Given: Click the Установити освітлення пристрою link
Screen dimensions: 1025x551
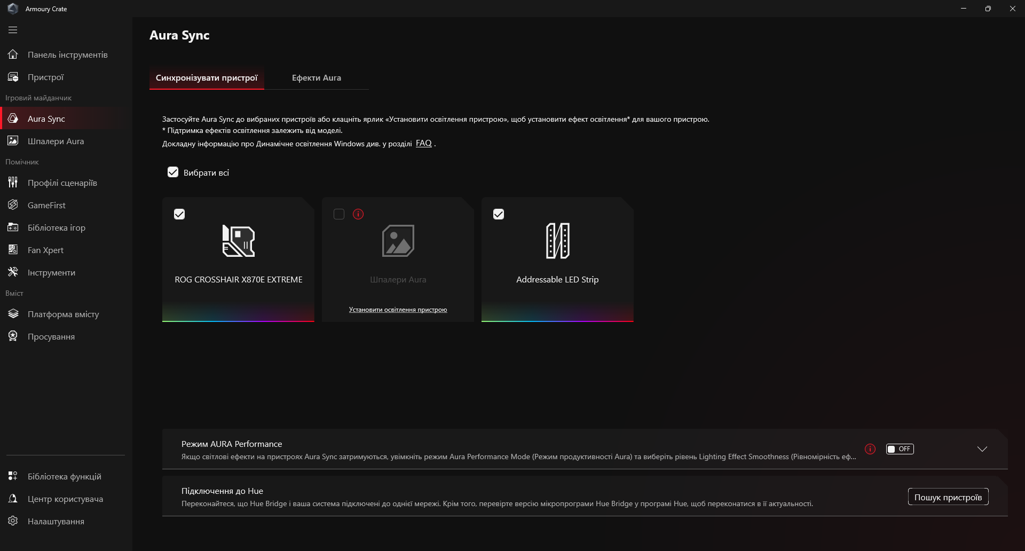Looking at the screenshot, I should 398,310.
